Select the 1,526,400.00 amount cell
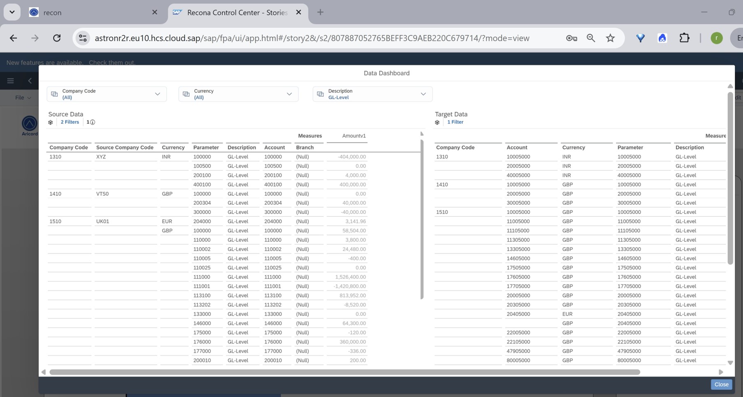The width and height of the screenshot is (743, 397). tap(347, 277)
